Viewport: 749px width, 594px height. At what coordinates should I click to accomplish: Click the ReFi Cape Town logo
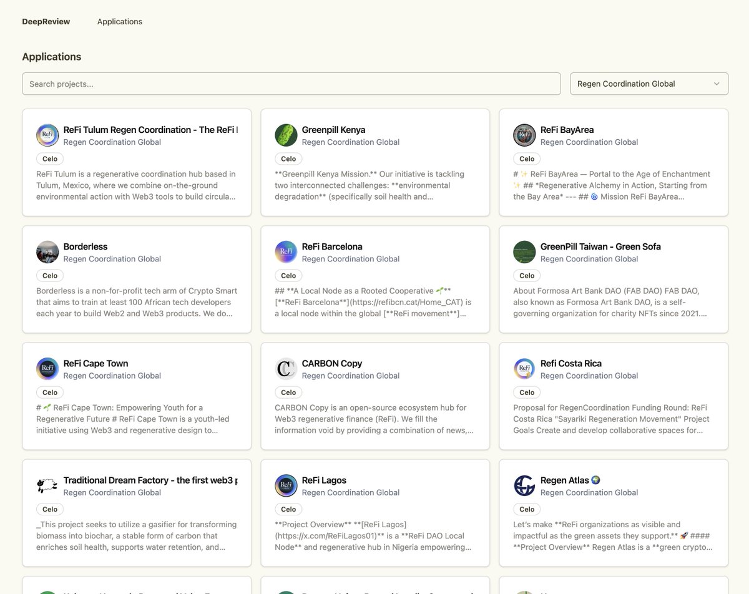tap(47, 369)
